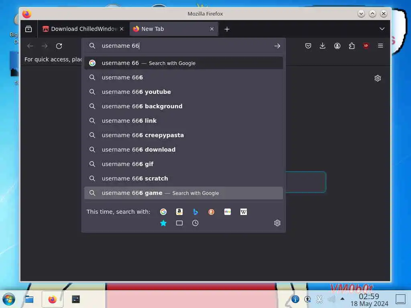Select 'username 666 background' suggestion
The image size is (411, 308).
click(x=183, y=106)
